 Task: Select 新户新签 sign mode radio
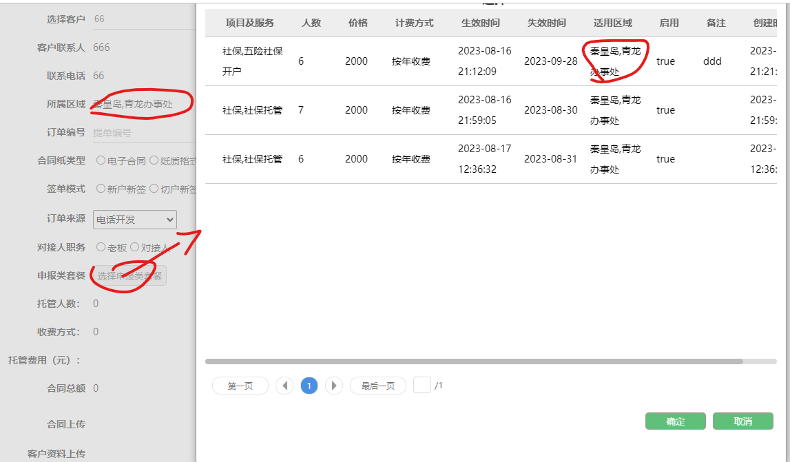click(x=101, y=189)
